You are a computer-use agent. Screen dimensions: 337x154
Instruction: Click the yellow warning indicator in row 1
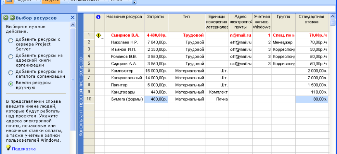[98, 35]
